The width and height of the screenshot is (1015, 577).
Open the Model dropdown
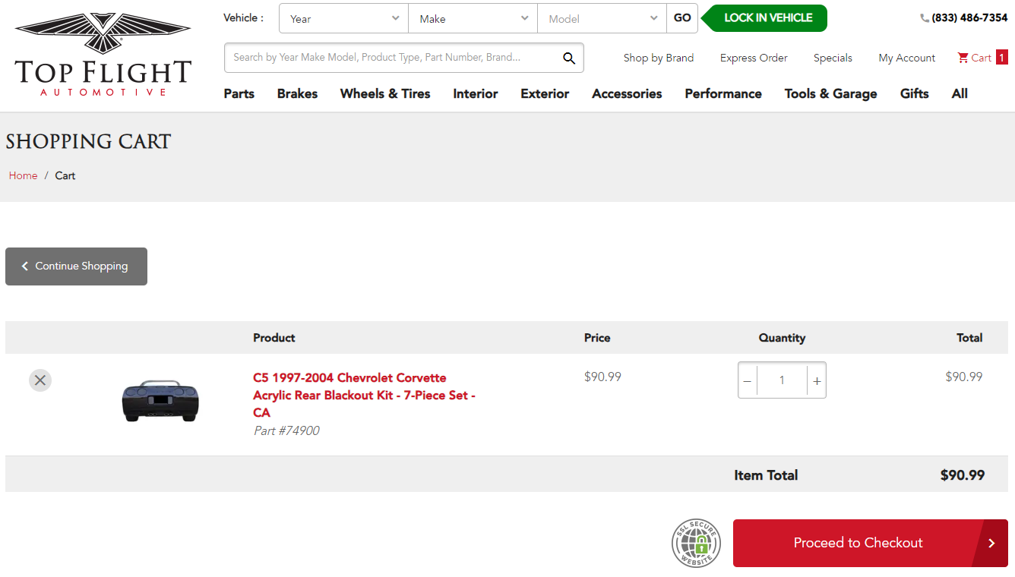coord(602,18)
